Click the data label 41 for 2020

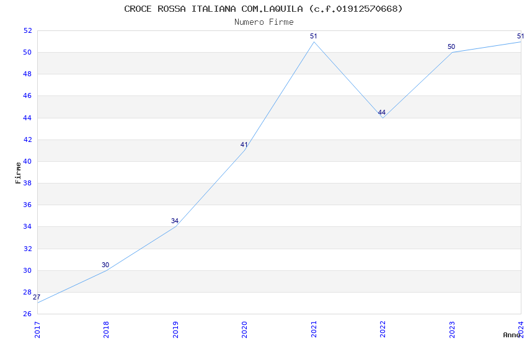tap(244, 145)
